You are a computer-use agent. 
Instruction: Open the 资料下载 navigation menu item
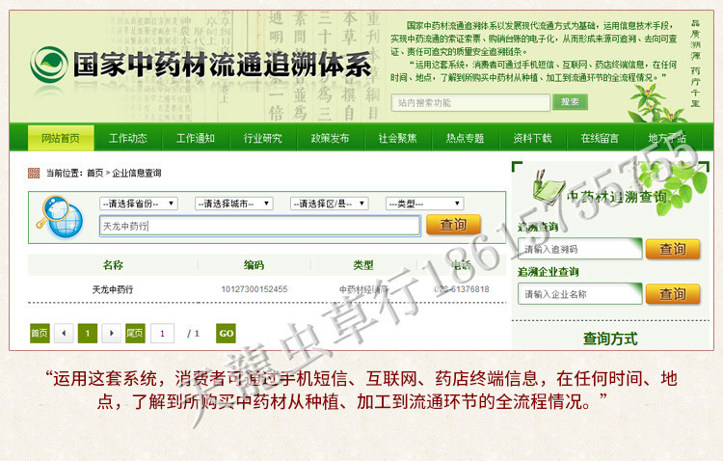[532, 138]
